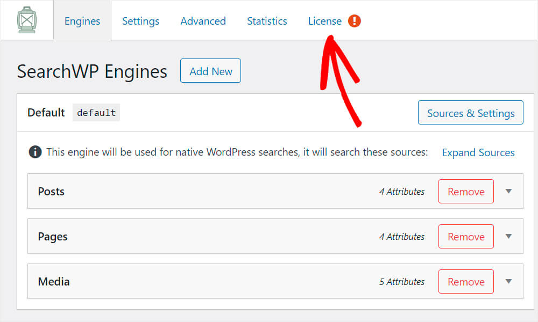
Task: Click the License alert exclamation icon
Action: (x=355, y=21)
